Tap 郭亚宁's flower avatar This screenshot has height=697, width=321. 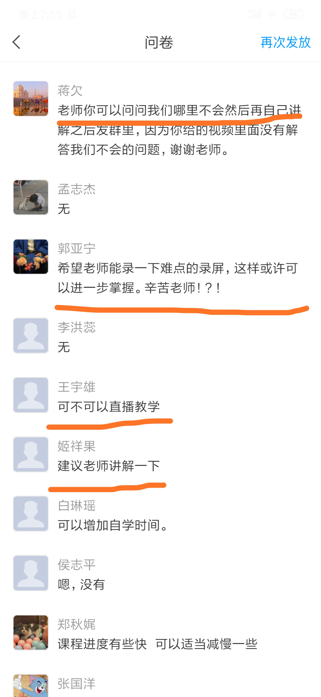click(x=31, y=256)
